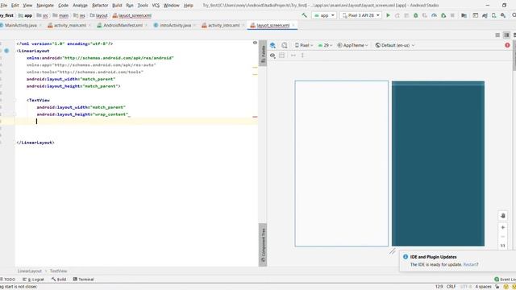Open the Terminal tool window
This screenshot has width=516, height=290.
point(84,280)
